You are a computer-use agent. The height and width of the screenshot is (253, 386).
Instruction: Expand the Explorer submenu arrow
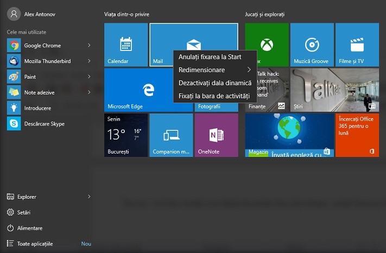[x=89, y=197]
